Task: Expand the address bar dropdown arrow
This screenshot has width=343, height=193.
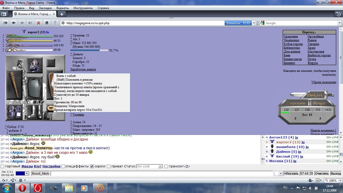Action: click(x=254, y=23)
